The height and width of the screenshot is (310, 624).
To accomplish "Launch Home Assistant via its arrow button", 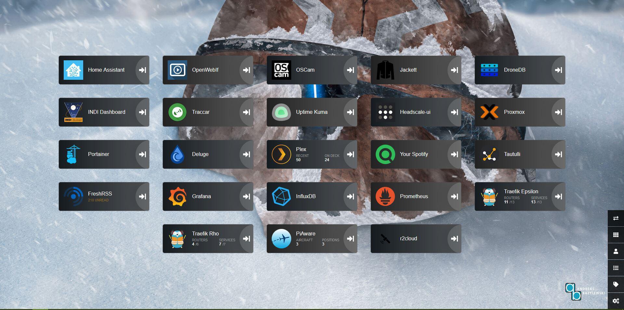I will coord(143,70).
